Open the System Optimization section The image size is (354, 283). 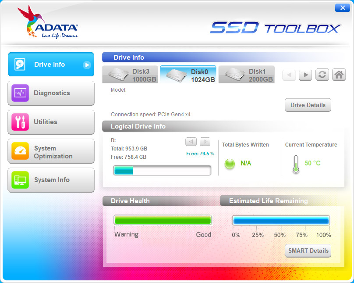click(x=51, y=151)
